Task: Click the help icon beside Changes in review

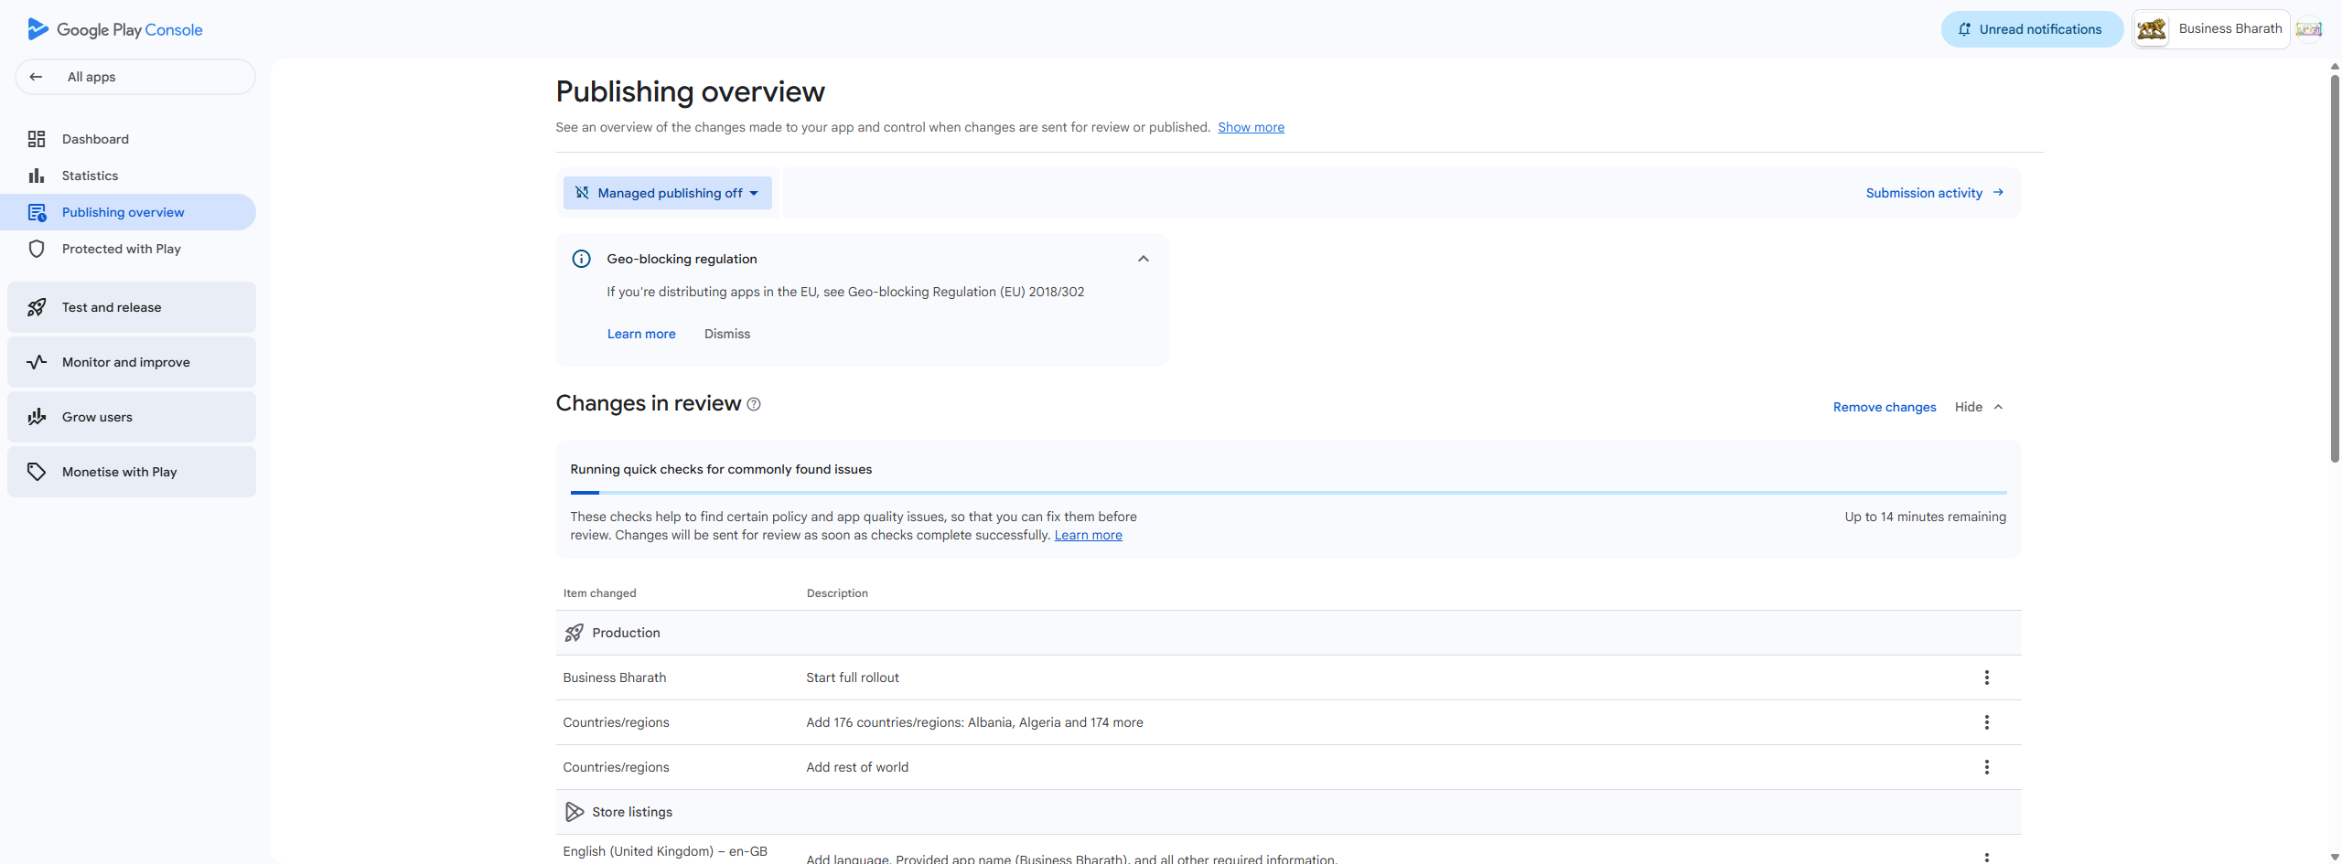Action: (754, 404)
